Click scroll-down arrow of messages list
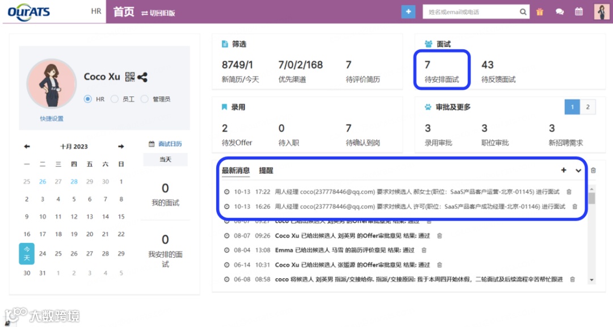 [x=591, y=280]
